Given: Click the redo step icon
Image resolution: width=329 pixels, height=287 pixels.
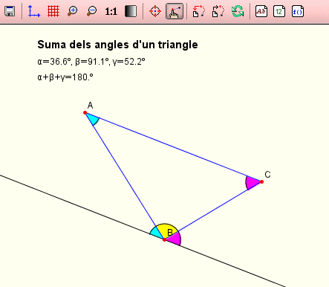Looking at the screenshot, I should [218, 11].
